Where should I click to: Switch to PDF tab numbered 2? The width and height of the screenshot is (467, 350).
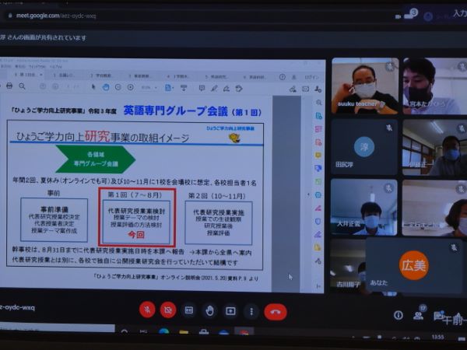[x=101, y=75]
